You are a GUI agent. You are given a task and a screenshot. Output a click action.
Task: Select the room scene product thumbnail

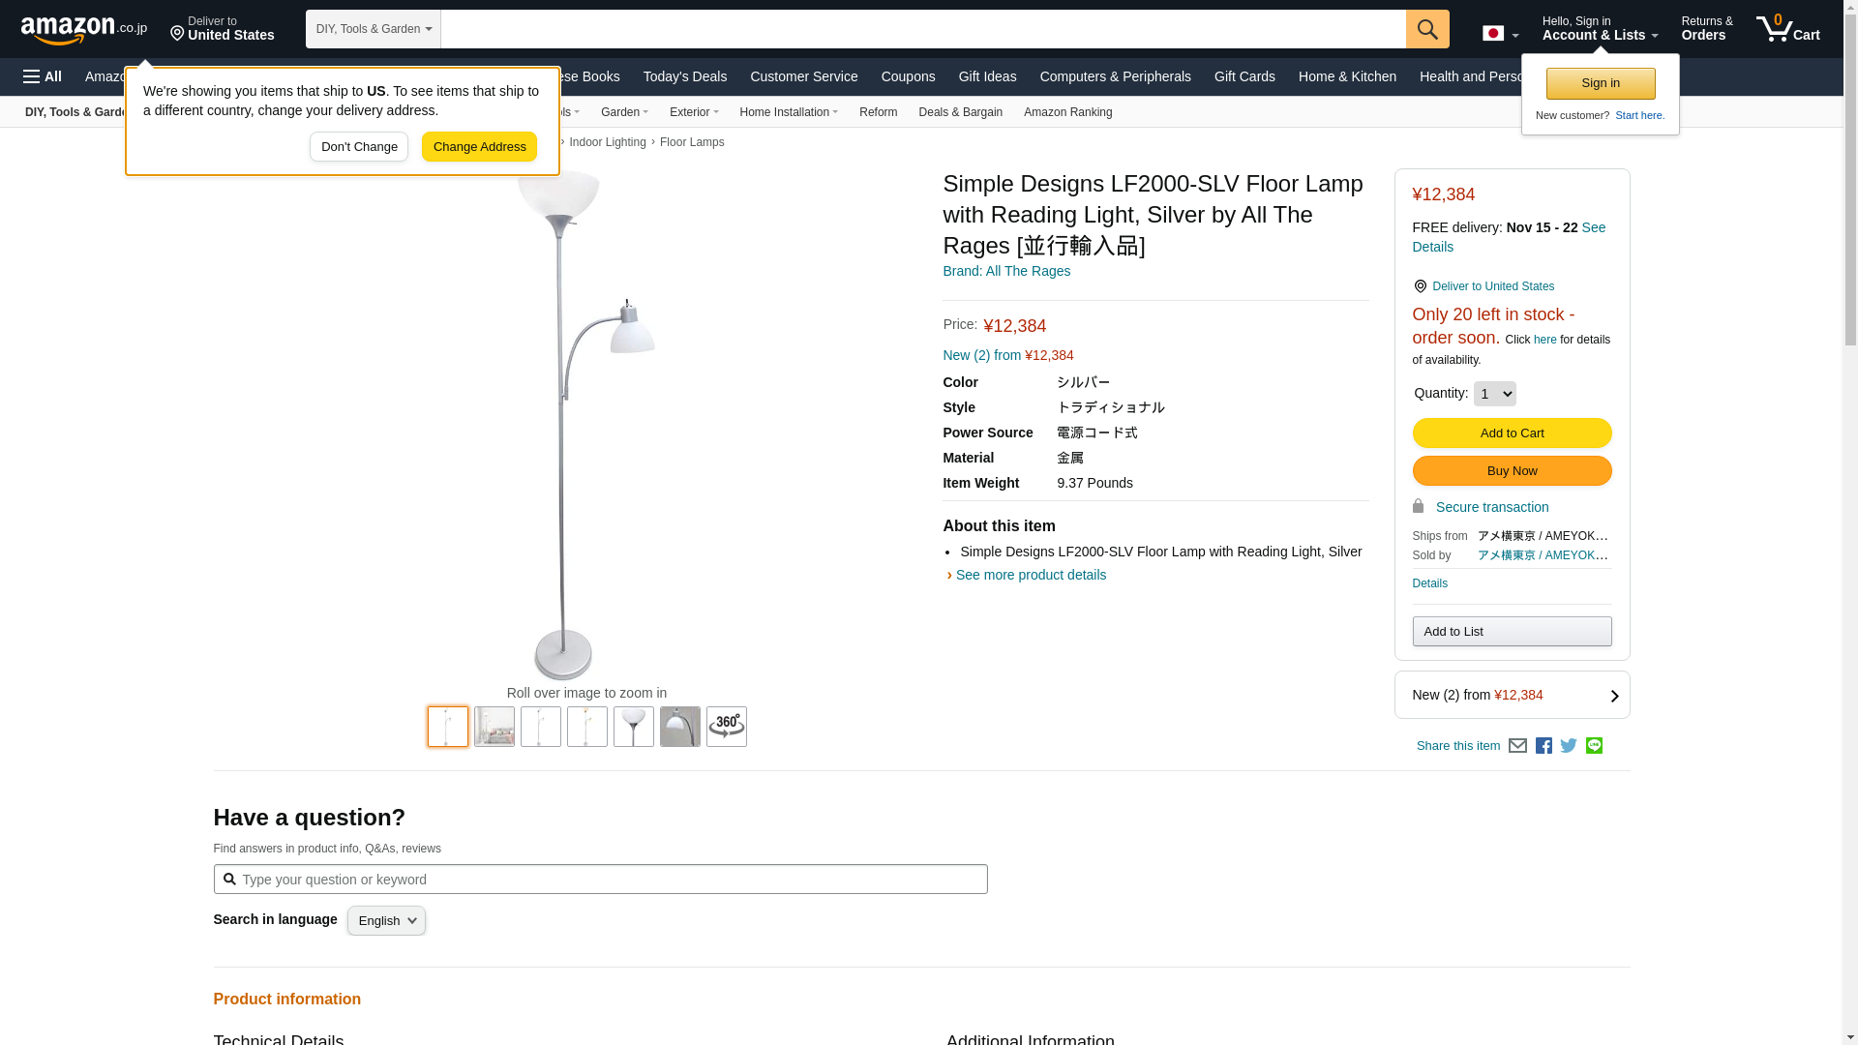[494, 727]
